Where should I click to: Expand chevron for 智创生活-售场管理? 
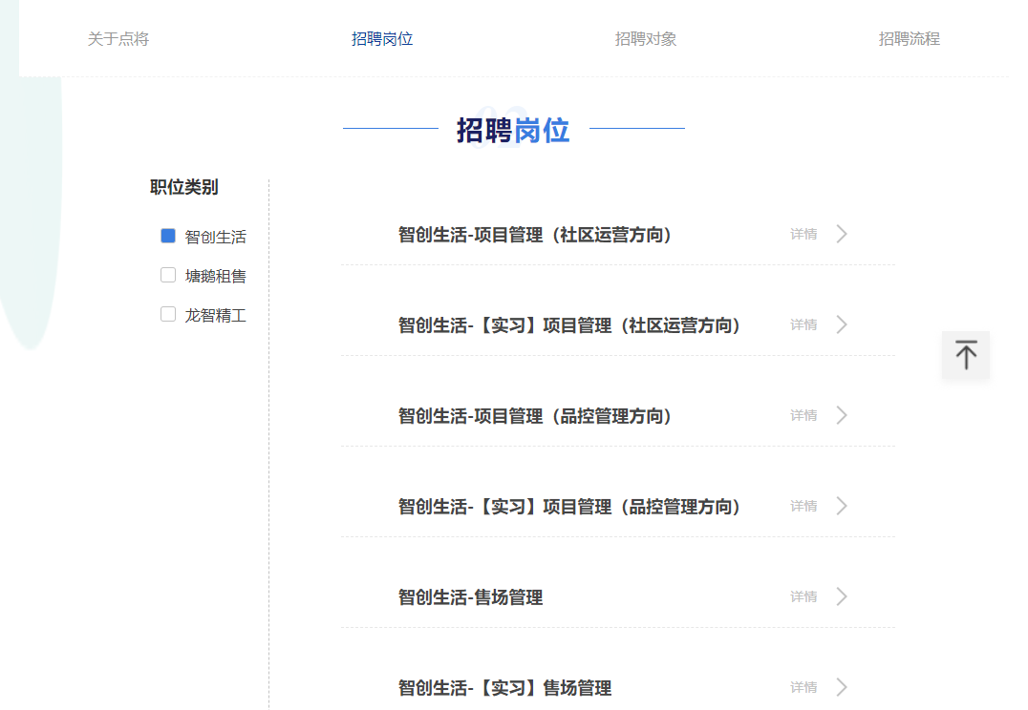[842, 596]
